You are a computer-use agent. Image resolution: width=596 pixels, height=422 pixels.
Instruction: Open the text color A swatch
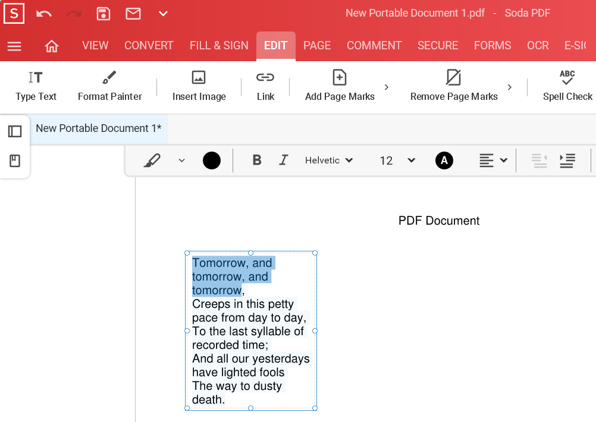tap(444, 160)
